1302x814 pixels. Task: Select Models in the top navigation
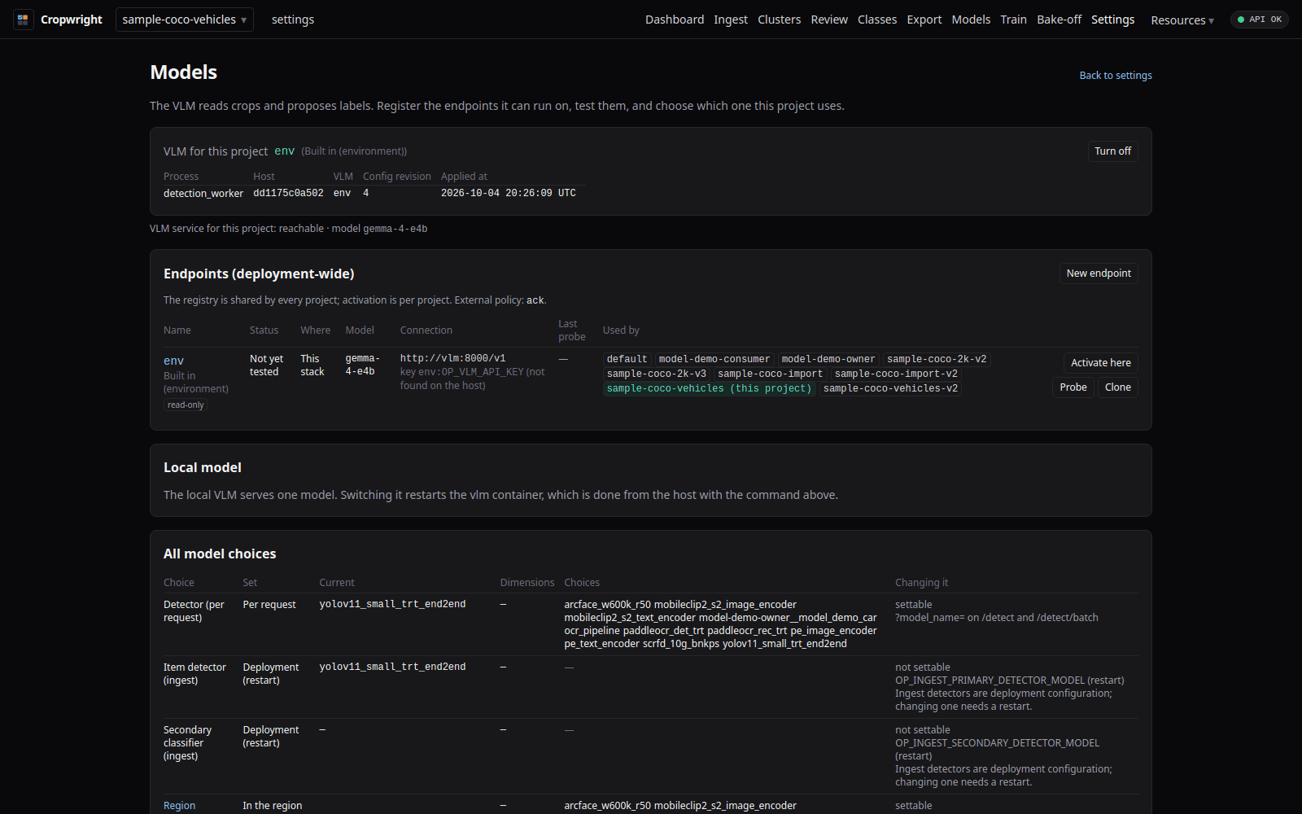click(x=971, y=20)
